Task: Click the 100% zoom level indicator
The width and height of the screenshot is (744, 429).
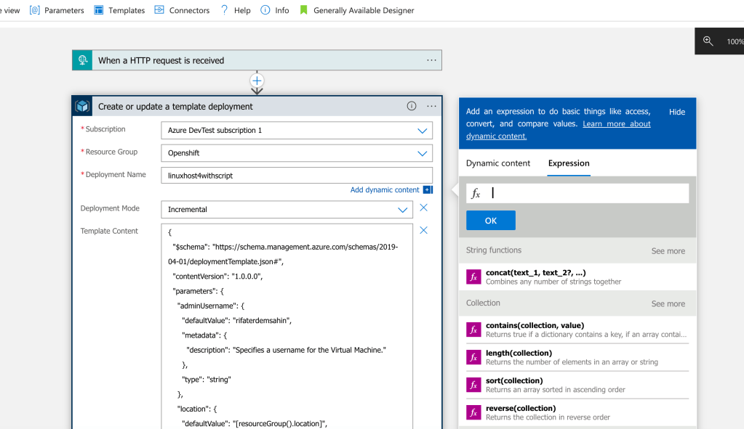Action: point(735,41)
